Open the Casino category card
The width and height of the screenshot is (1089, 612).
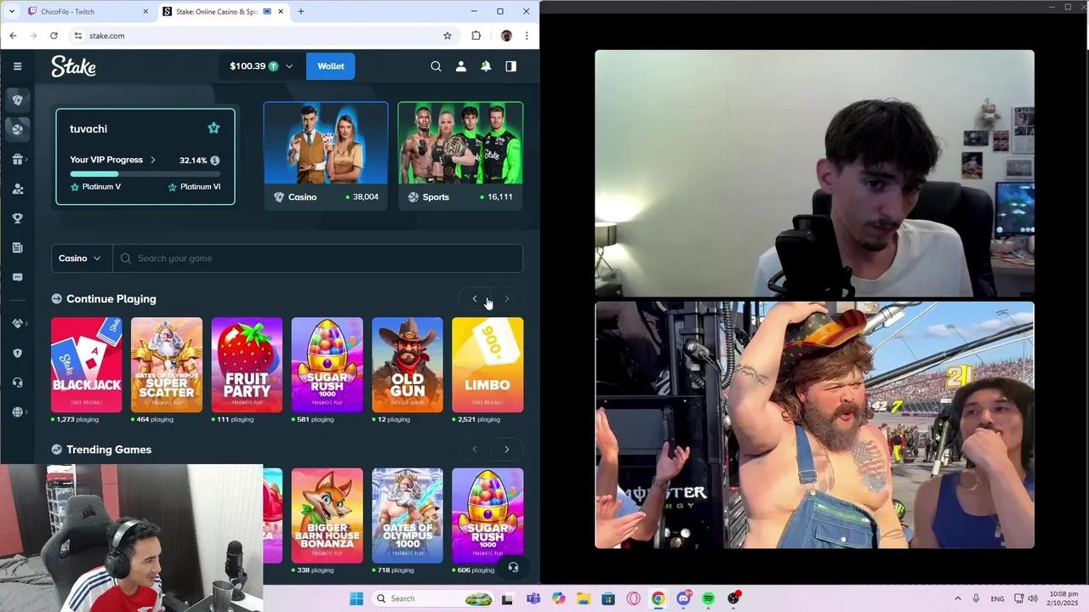(326, 155)
